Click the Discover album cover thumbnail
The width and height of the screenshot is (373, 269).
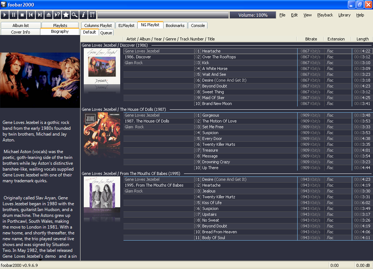102,66
